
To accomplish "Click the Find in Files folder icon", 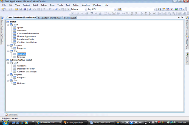I will (x=120, y=9).
